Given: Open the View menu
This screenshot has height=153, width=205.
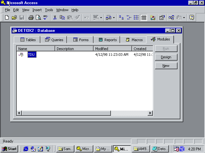Looking at the screenshot, I should 26,10.
